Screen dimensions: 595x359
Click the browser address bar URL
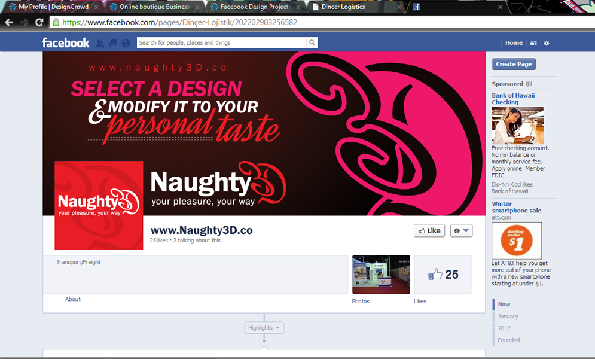tap(180, 22)
